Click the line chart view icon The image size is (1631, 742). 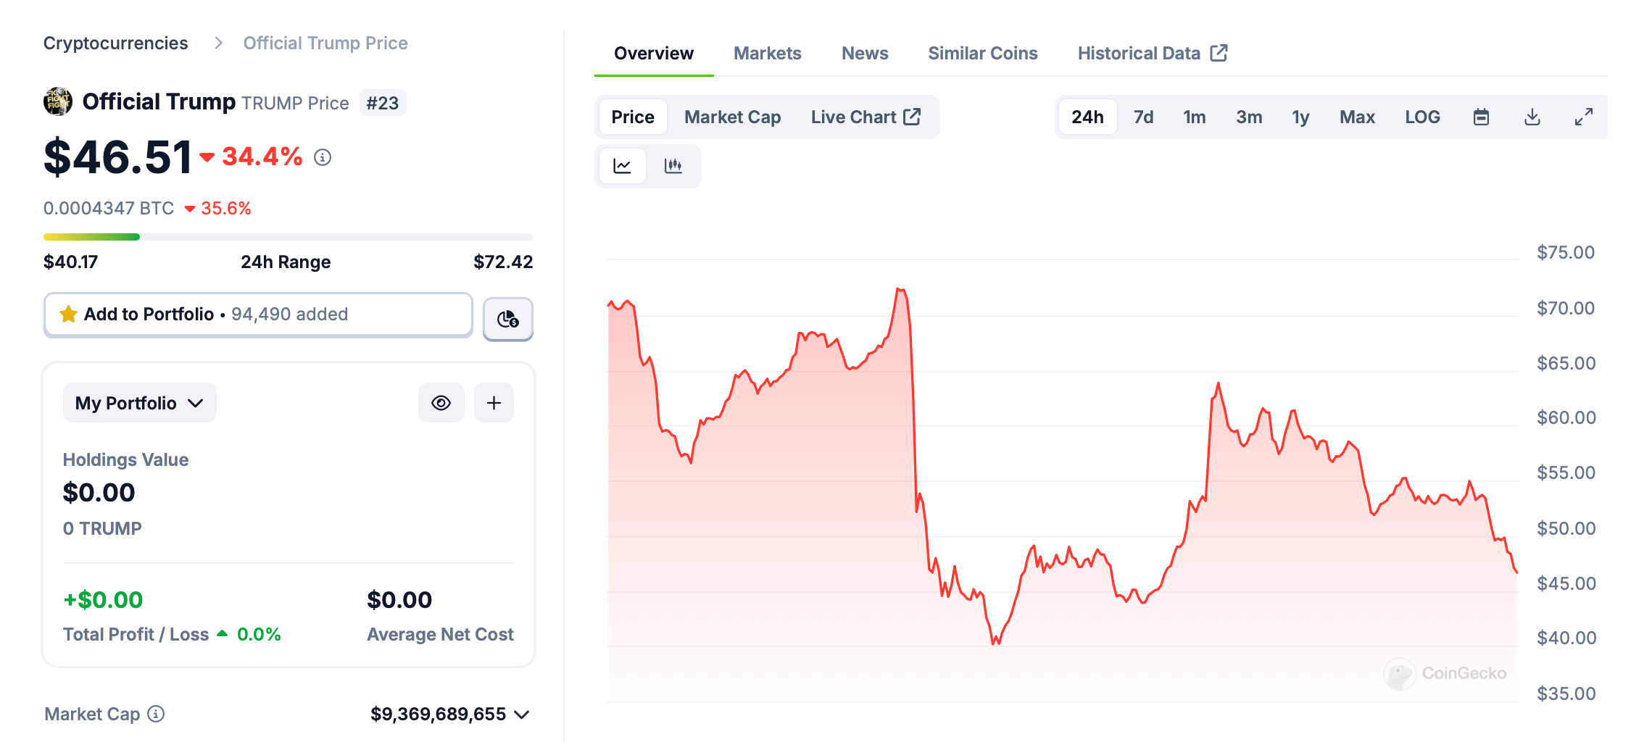point(622,166)
